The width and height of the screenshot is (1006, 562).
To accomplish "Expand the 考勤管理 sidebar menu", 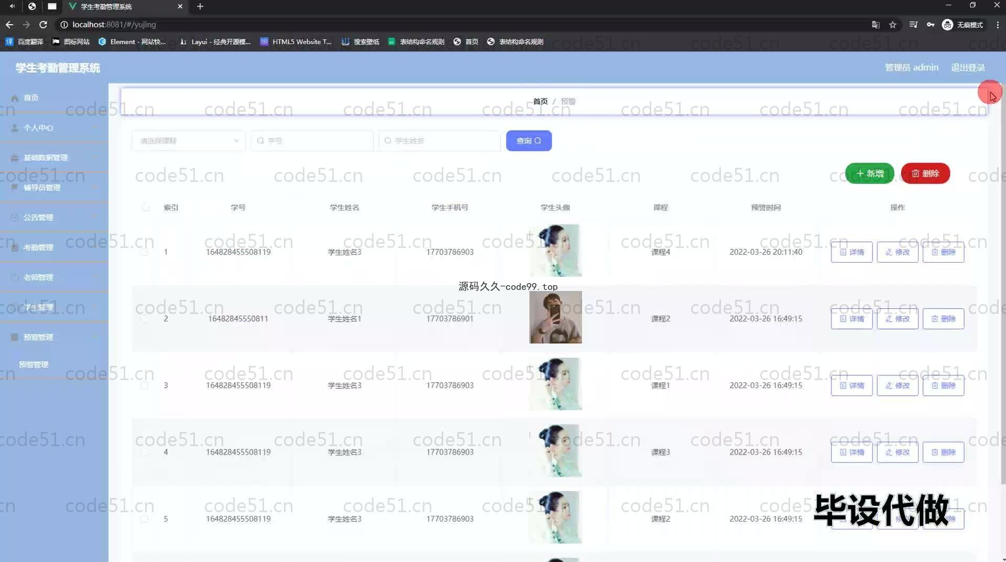I will click(x=38, y=247).
